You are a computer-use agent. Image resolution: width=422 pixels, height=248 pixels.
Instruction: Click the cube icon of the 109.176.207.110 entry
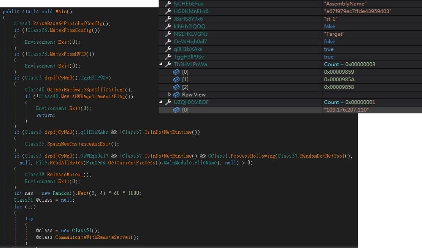coord(176,110)
